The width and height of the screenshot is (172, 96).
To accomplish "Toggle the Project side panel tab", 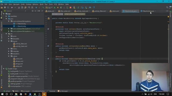I will 1,15.
